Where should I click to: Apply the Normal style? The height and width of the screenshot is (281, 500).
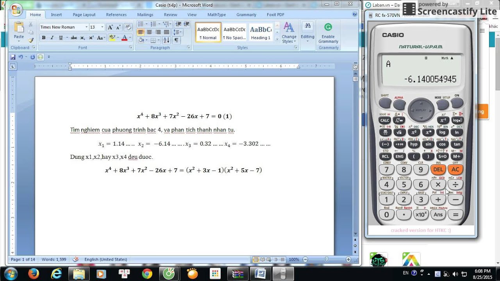pyautogui.click(x=208, y=32)
